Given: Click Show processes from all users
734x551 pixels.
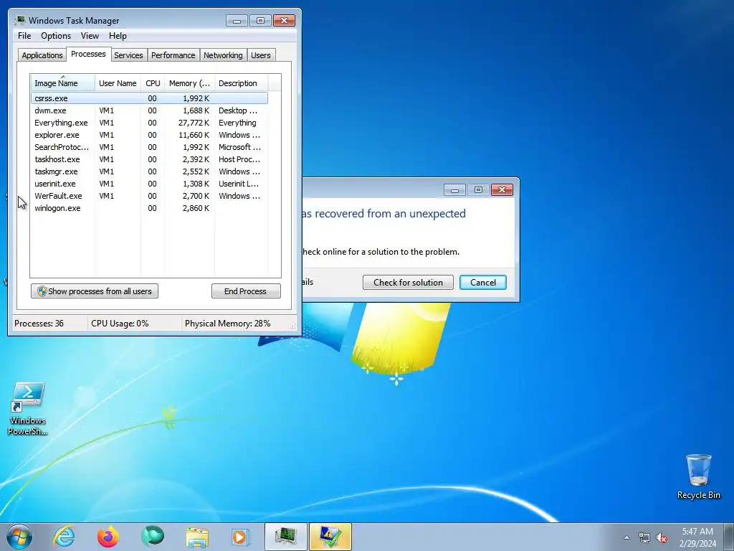Looking at the screenshot, I should (x=95, y=291).
